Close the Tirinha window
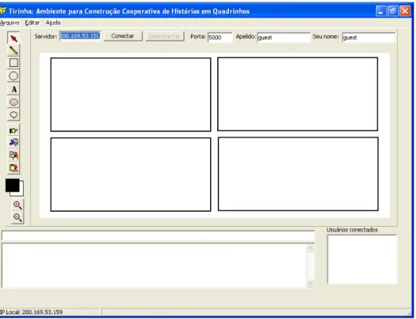The width and height of the screenshot is (416, 319). [x=406, y=11]
